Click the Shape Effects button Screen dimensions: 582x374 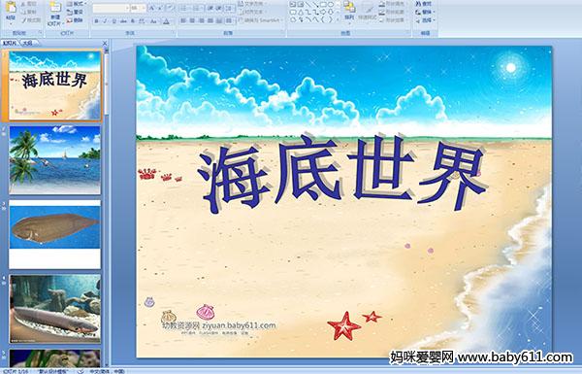tap(393, 20)
